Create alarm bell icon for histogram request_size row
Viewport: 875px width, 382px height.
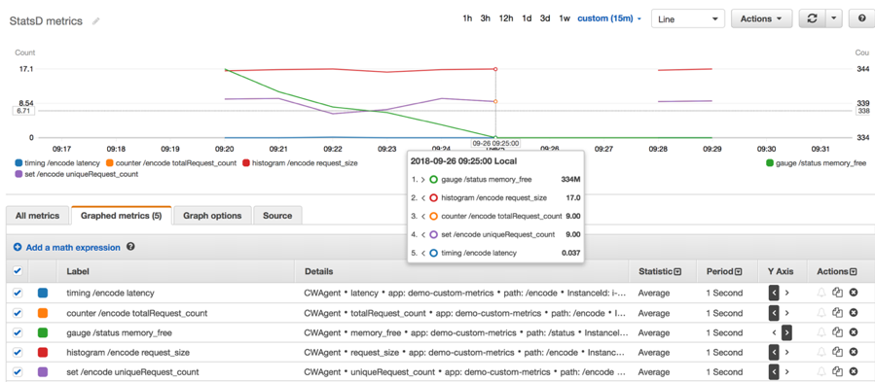(x=820, y=353)
